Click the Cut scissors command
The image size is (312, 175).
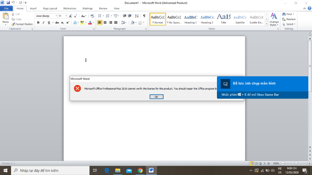pos(16,14)
